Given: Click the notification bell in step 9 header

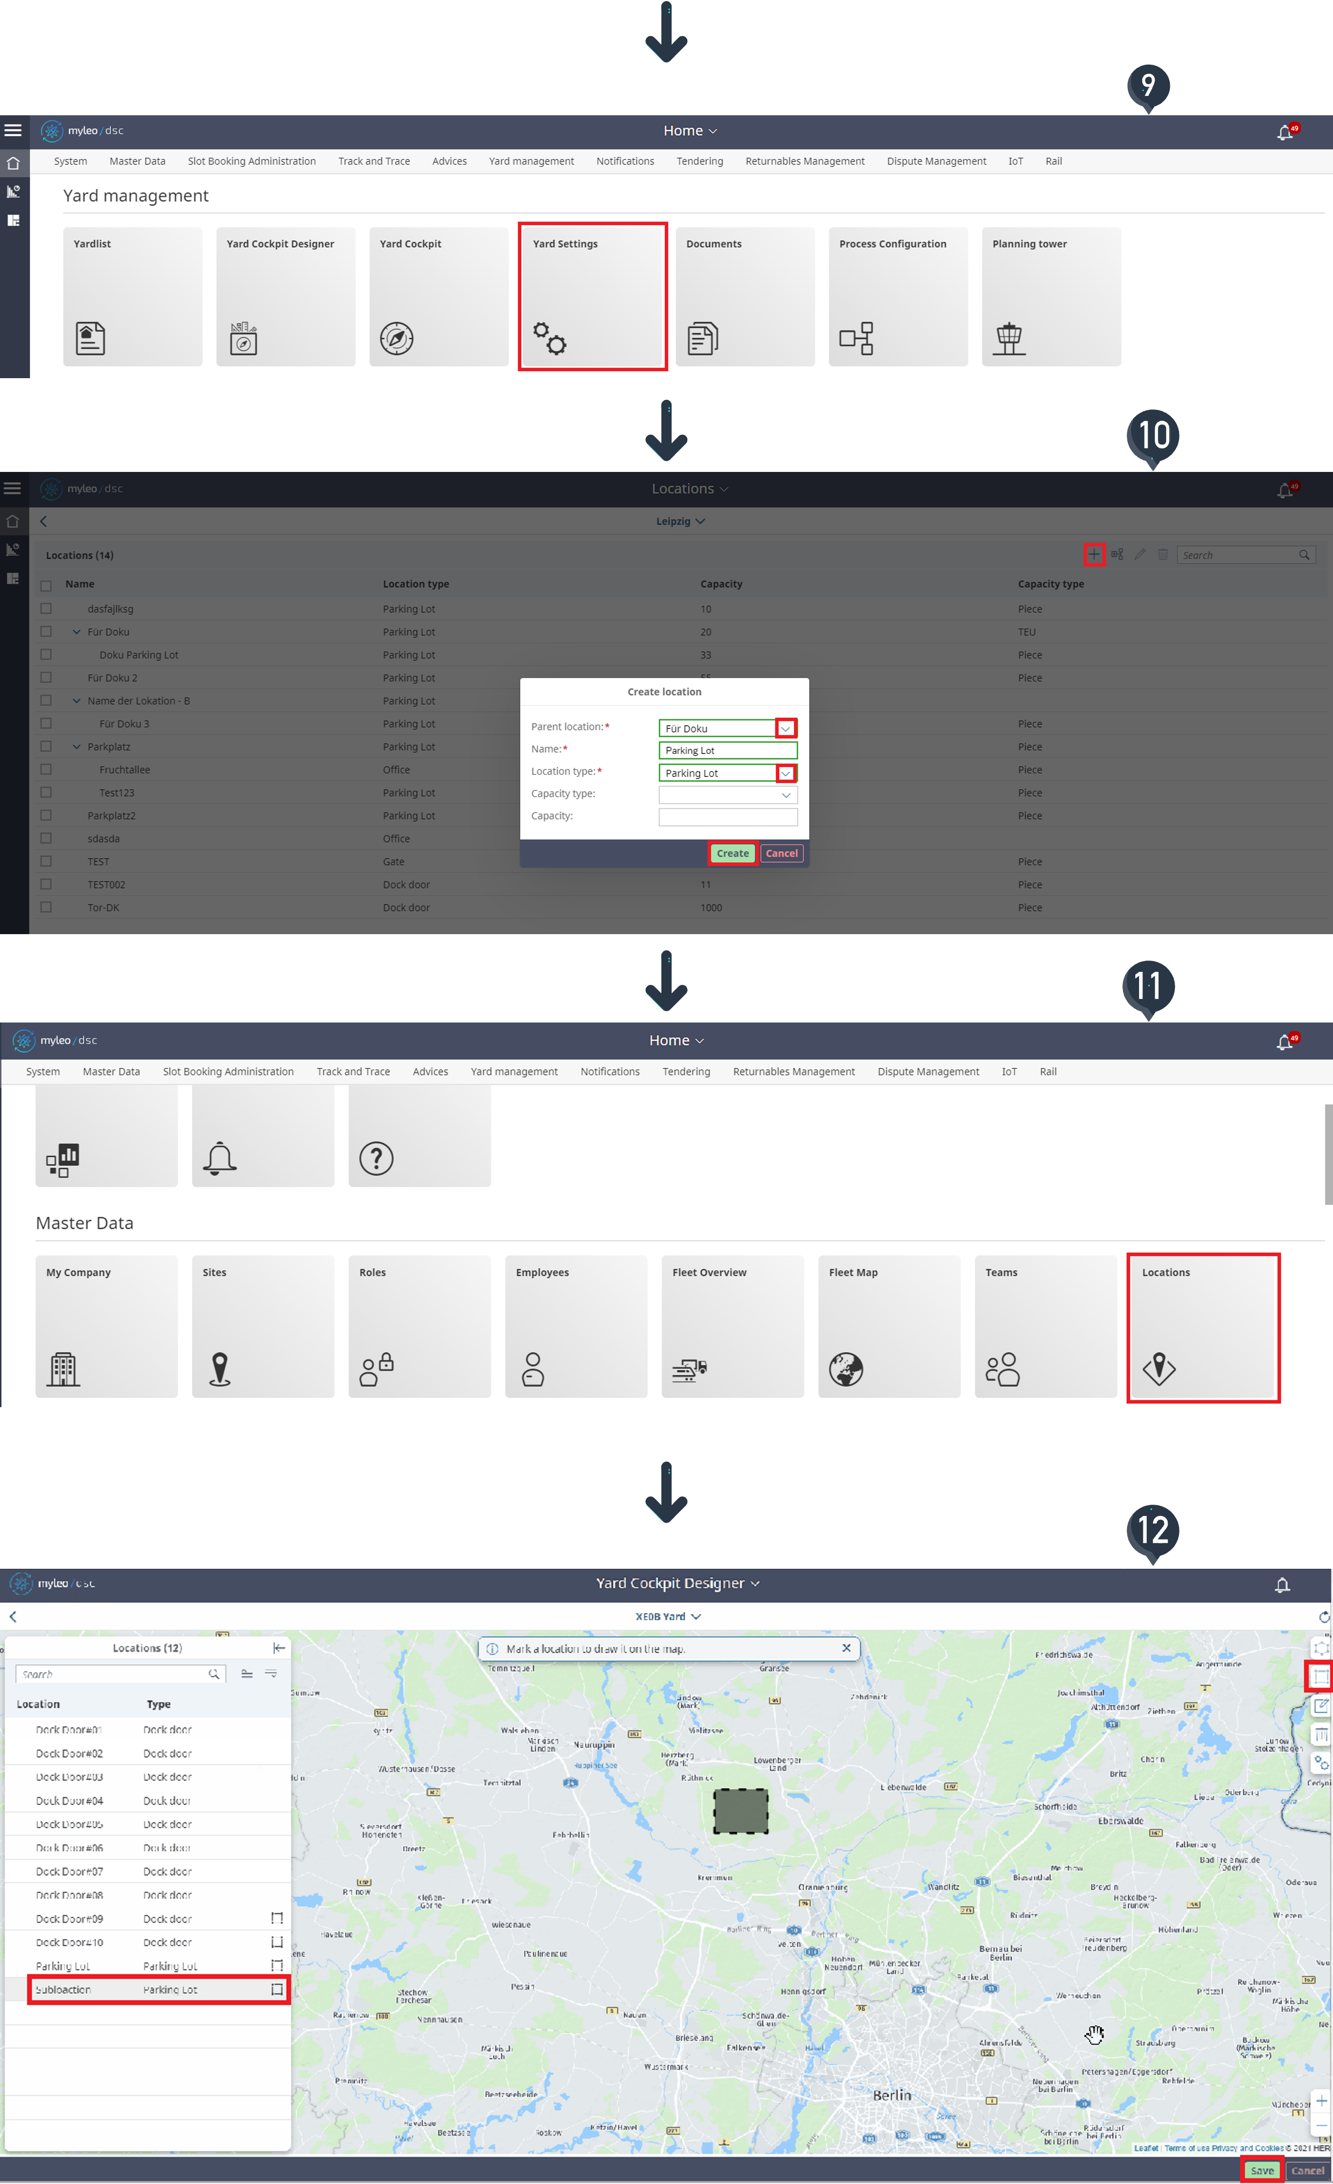Looking at the screenshot, I should pyautogui.click(x=1284, y=132).
